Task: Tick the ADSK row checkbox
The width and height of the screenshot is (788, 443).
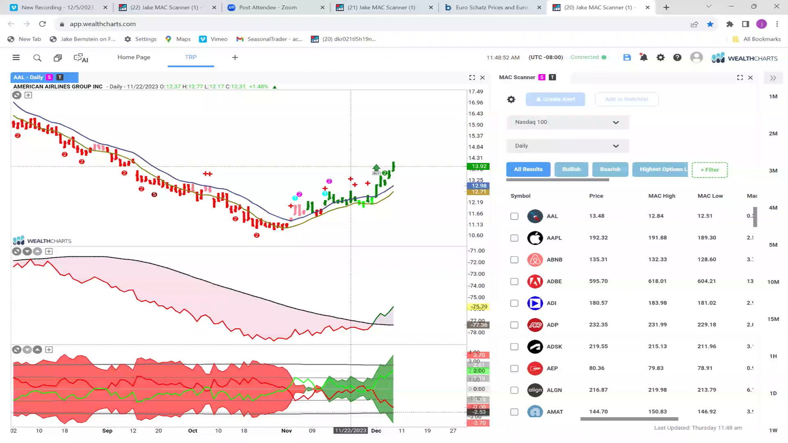Action: (x=514, y=347)
